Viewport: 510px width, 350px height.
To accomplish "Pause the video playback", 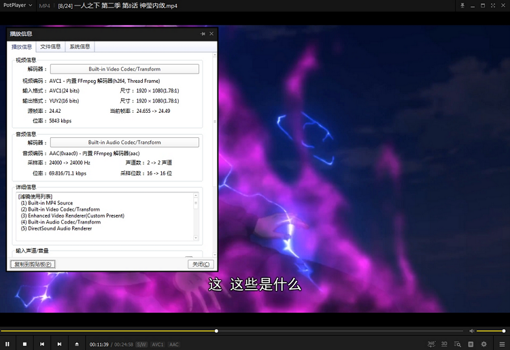I will [x=7, y=344].
